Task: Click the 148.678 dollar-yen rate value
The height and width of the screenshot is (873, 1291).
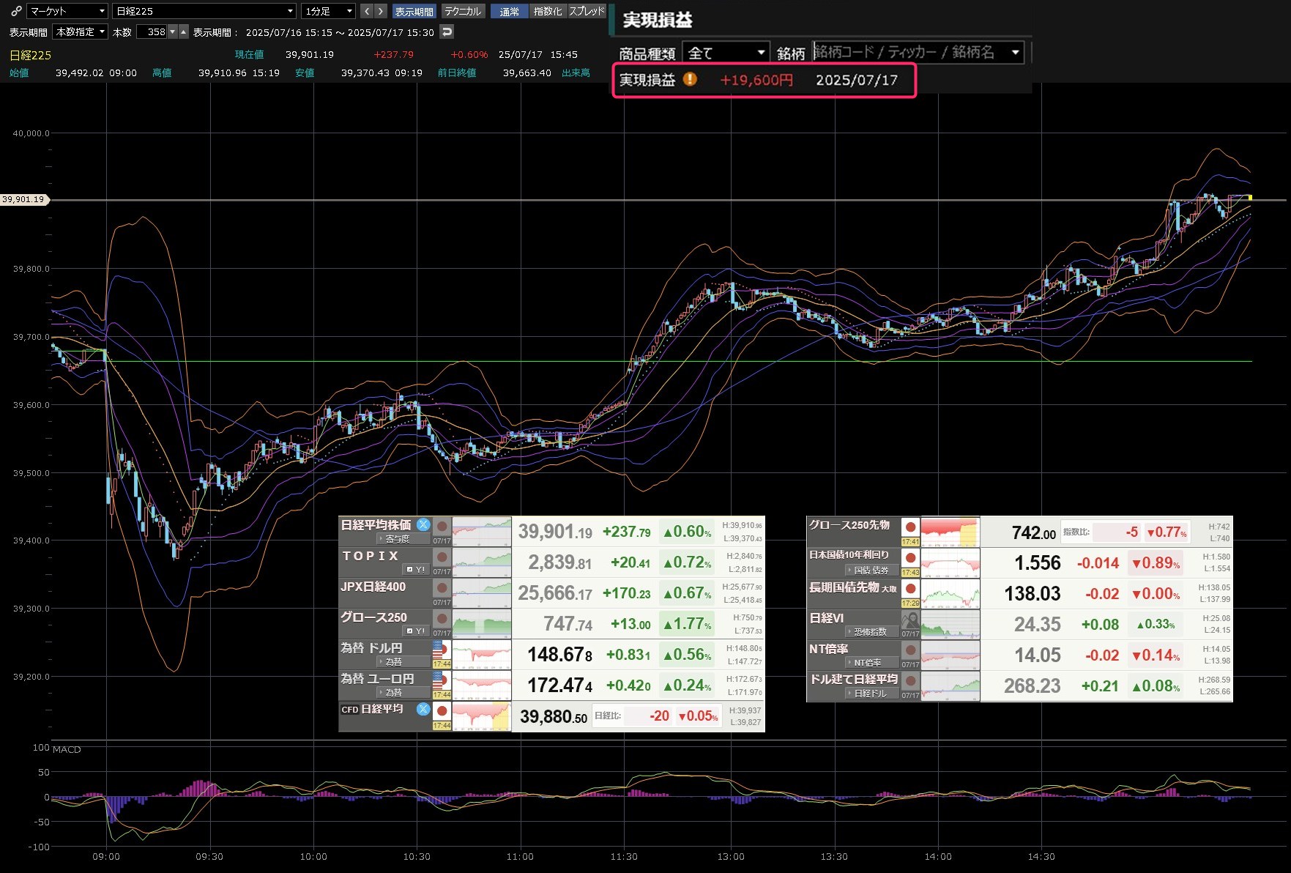Action: click(560, 654)
